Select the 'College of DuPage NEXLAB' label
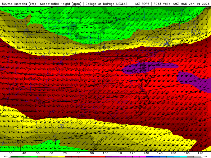The width and height of the screenshot is (211, 158). (107, 4)
